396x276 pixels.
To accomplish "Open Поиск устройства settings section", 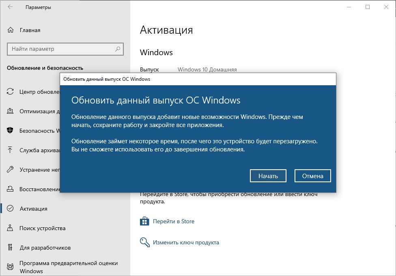I will pyautogui.click(x=65, y=228).
